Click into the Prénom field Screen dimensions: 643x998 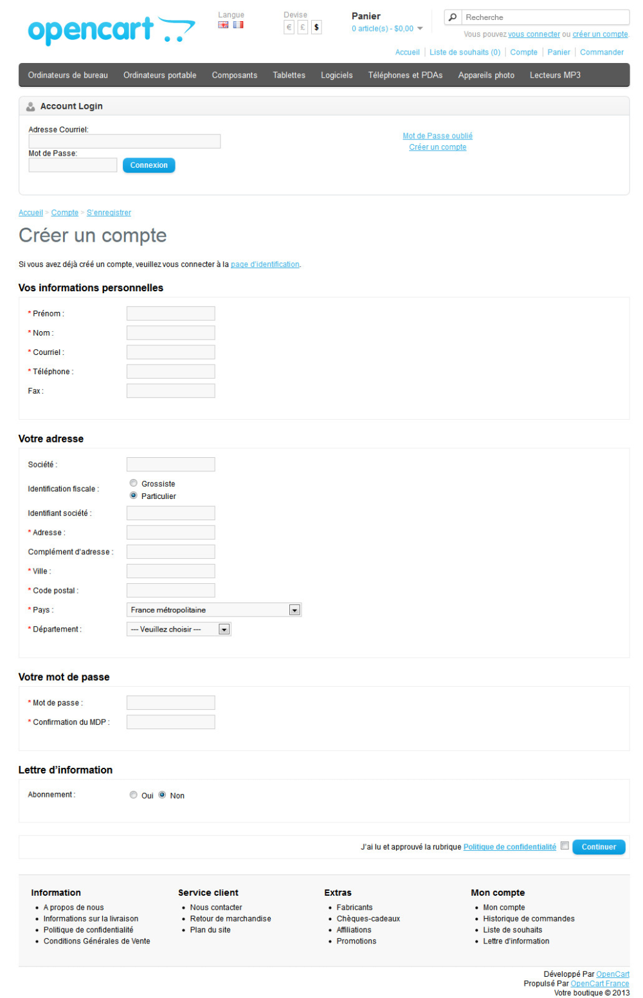[x=170, y=313]
